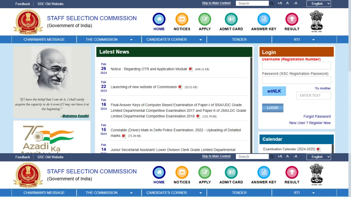Open the top English language dropdown
Viewport: 351px width, 197px height.
(x=319, y=4)
